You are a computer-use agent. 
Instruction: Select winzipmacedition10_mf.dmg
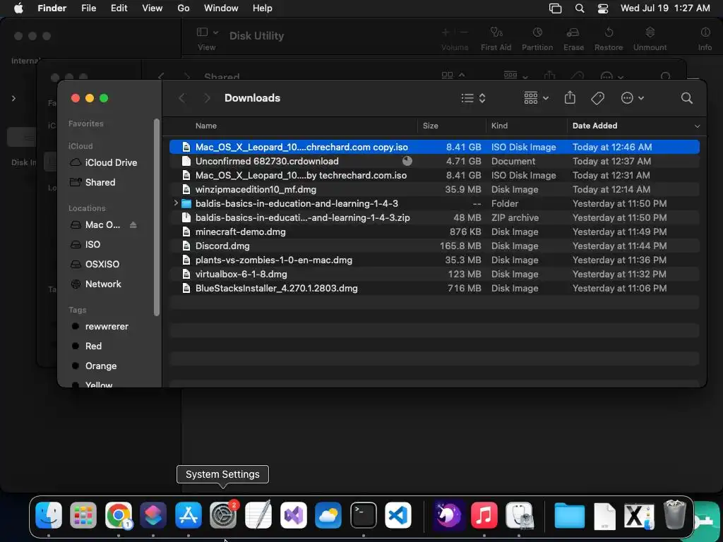click(434, 189)
